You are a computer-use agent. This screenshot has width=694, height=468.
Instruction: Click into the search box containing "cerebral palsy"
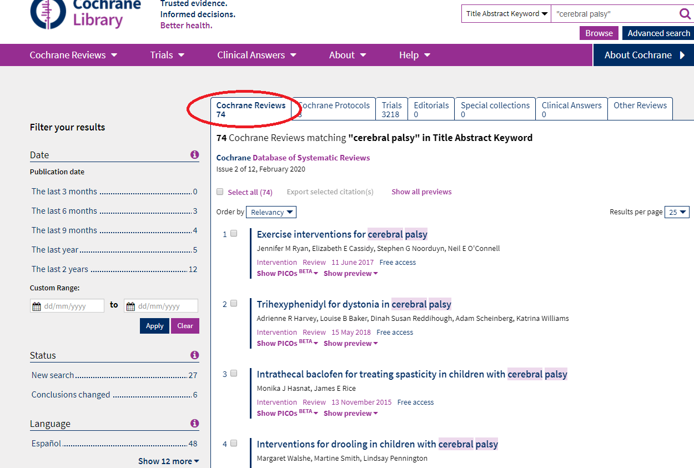point(615,14)
